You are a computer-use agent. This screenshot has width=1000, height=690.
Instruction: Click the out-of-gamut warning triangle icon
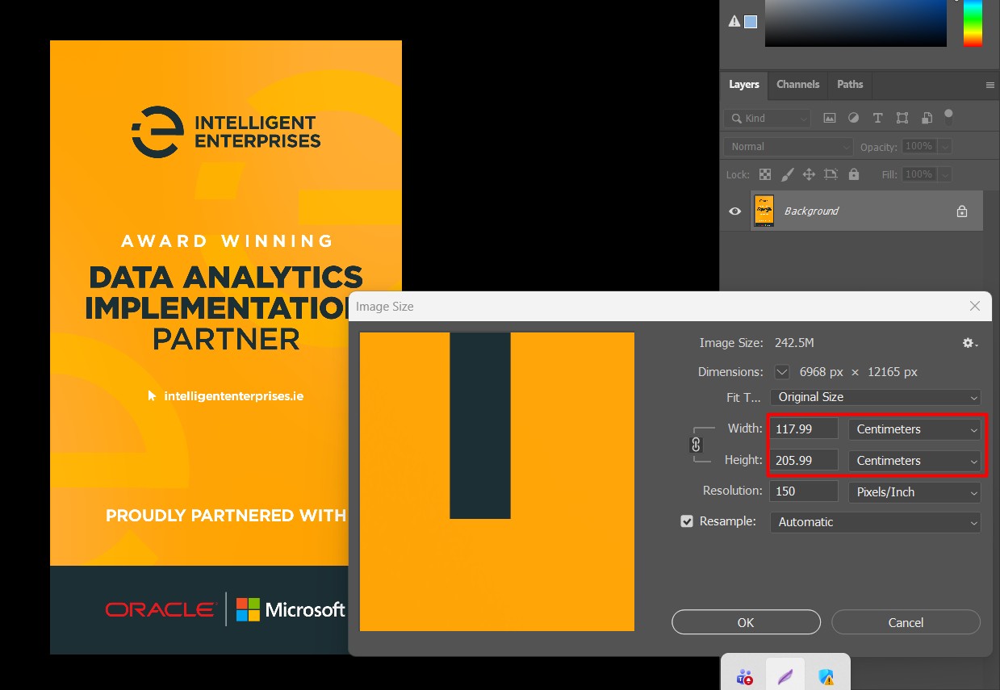pos(734,22)
